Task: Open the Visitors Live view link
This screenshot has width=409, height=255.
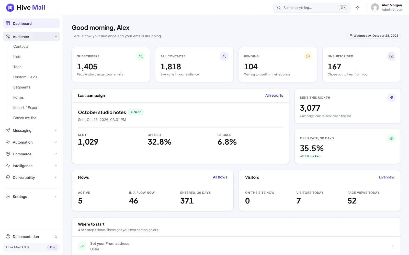Action: (387, 177)
